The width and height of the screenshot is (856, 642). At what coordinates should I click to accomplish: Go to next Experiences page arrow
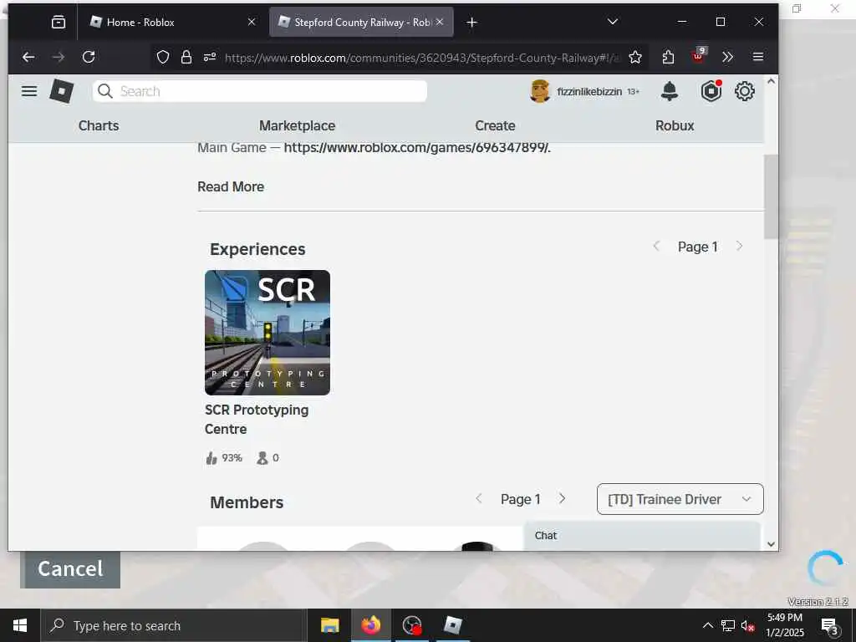point(740,247)
